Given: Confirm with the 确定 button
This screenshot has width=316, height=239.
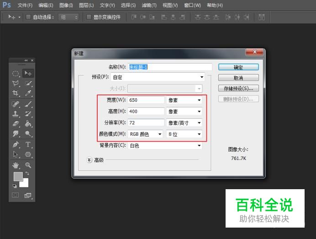Looking at the screenshot, I should point(238,67).
